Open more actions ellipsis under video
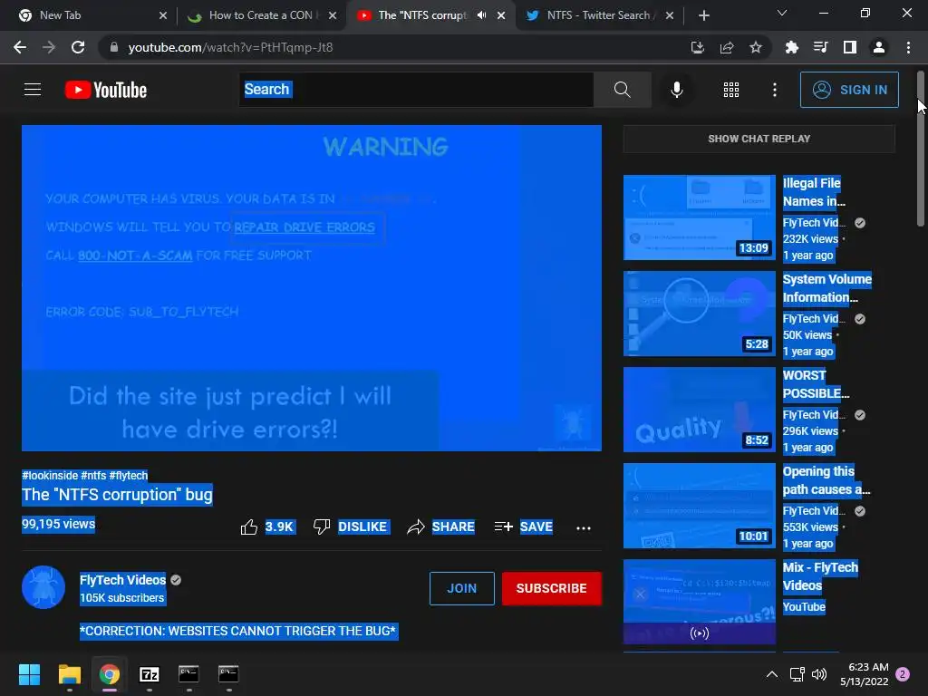 click(583, 528)
